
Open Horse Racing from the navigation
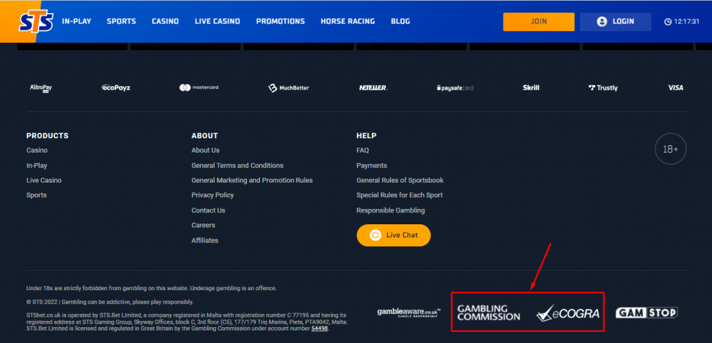[348, 22]
